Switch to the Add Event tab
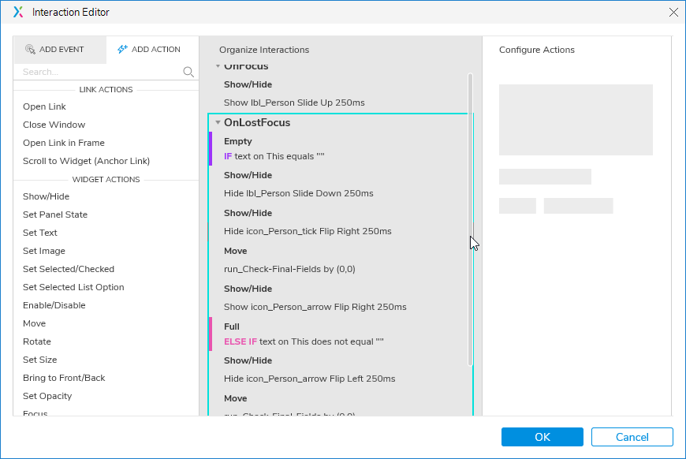 coord(54,49)
